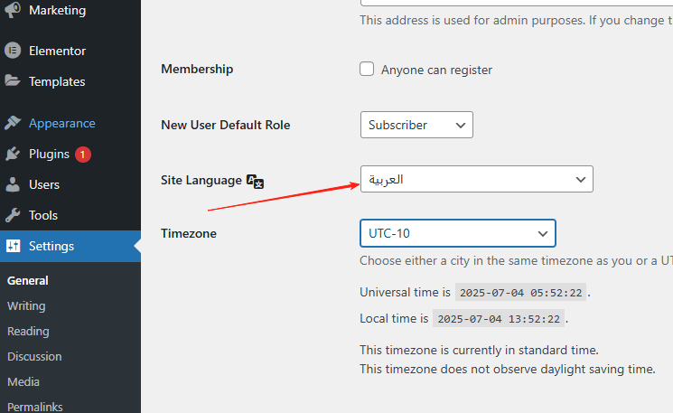Click the Users person icon
Screen dimensions: 673x413
pos(13,184)
